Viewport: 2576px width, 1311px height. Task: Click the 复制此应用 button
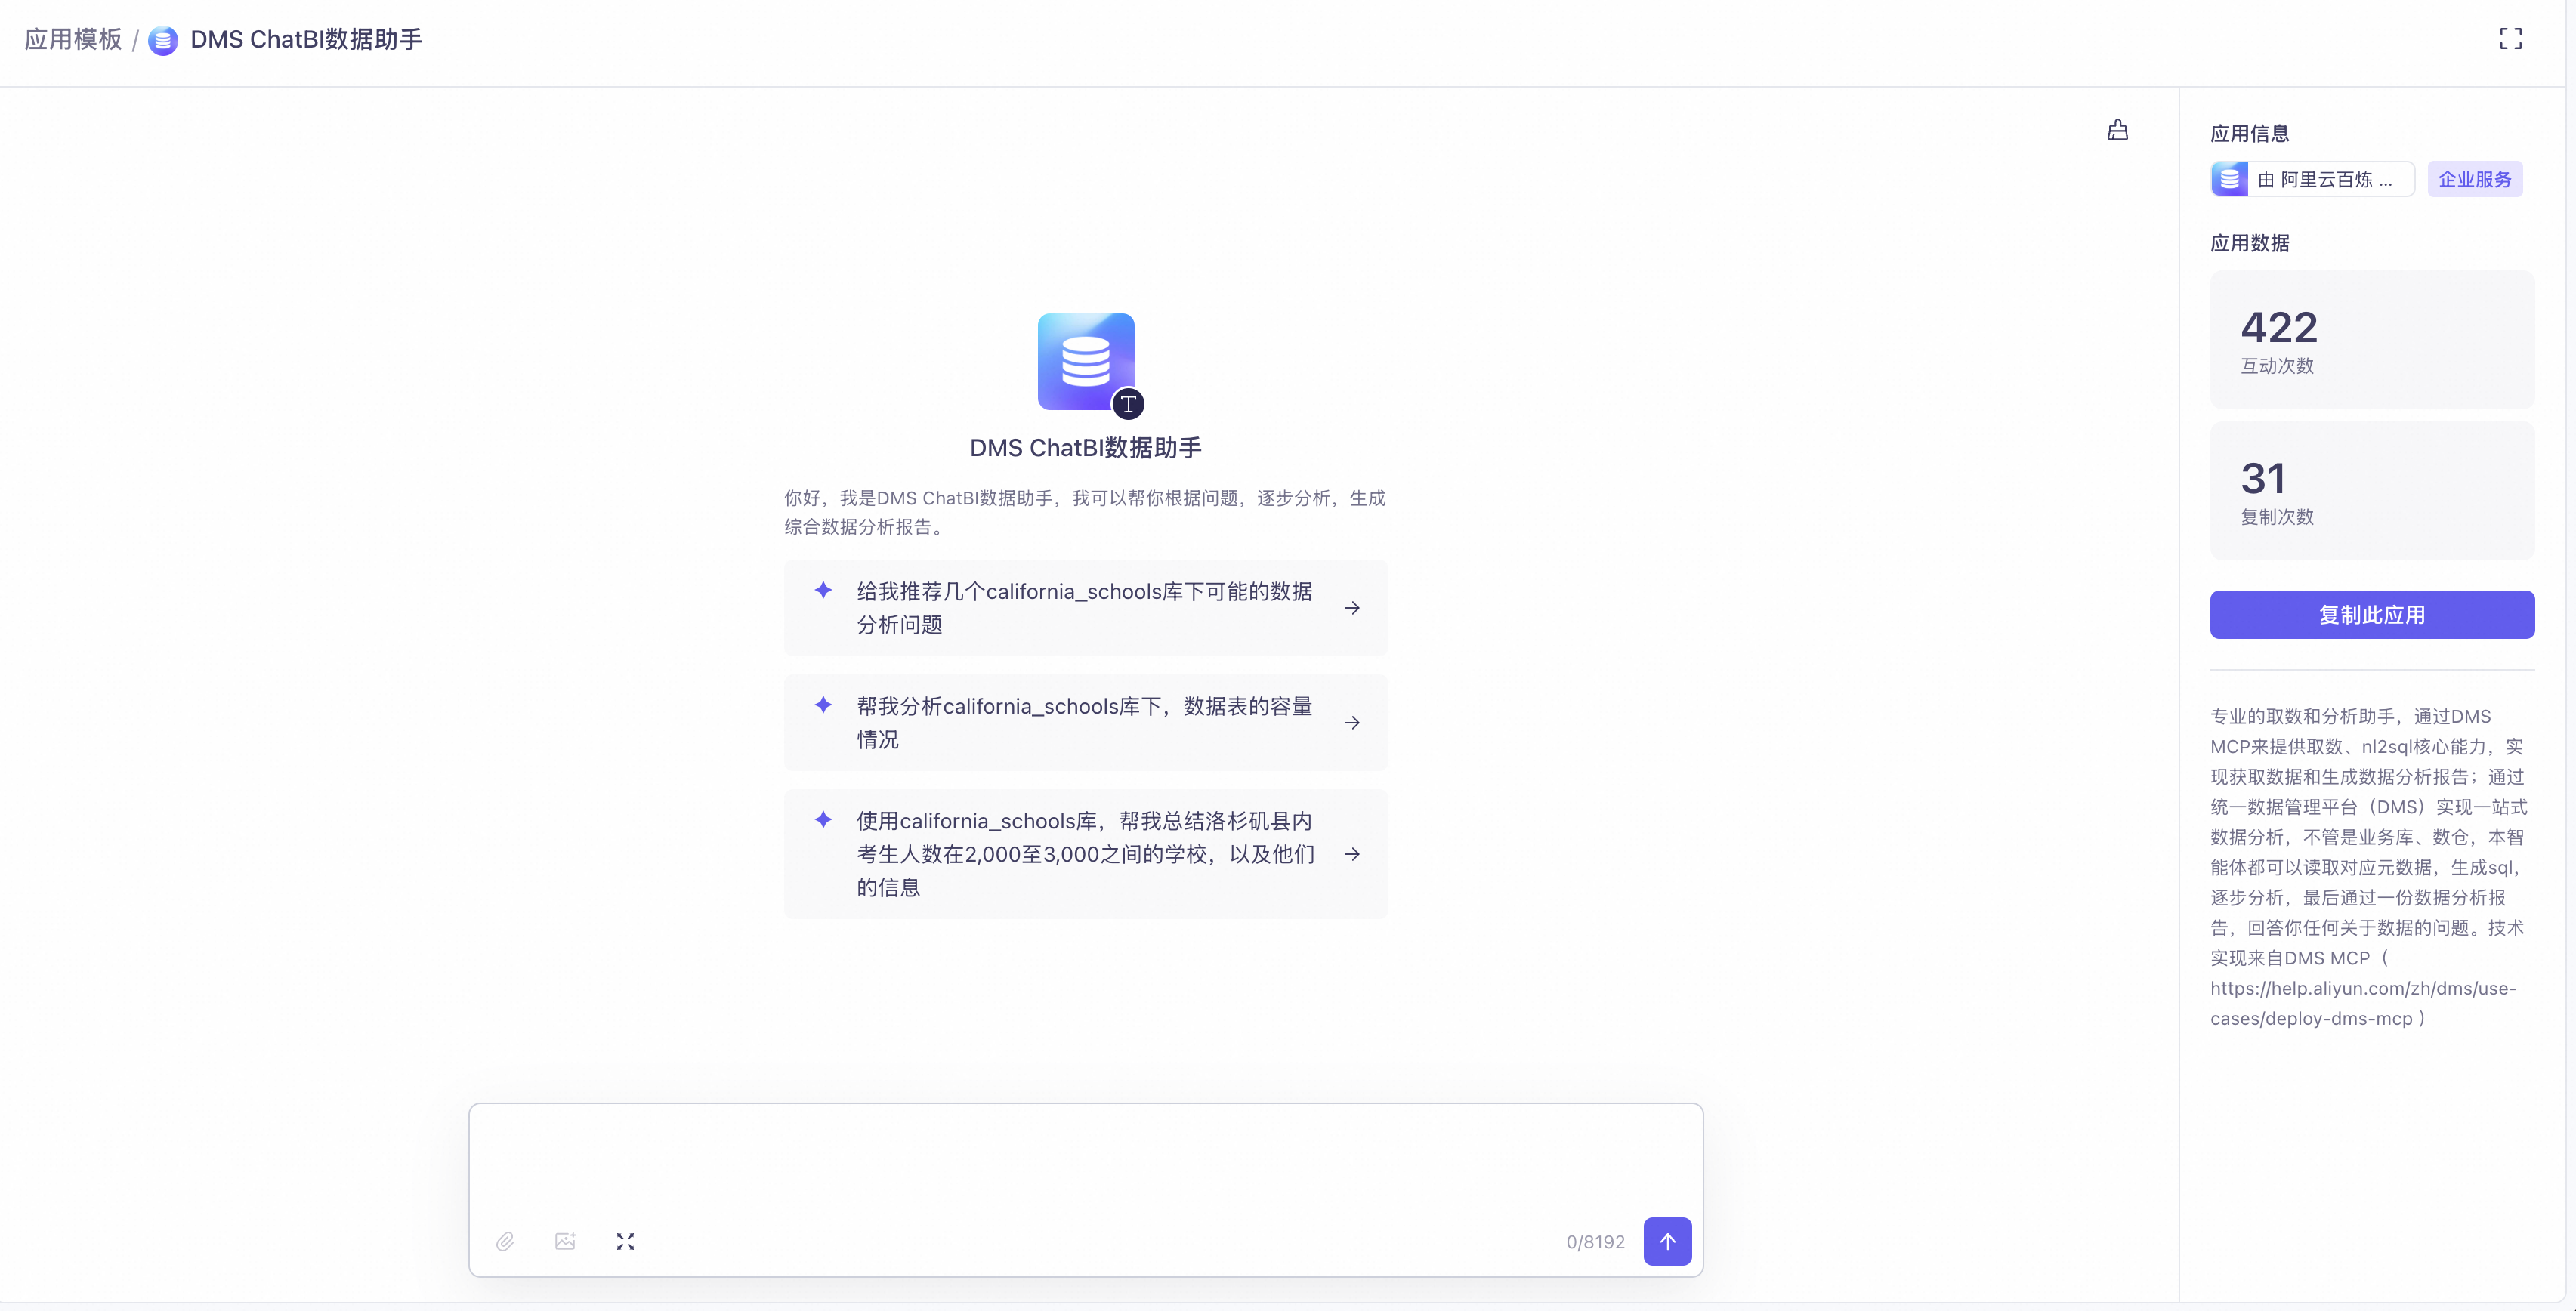click(2371, 615)
